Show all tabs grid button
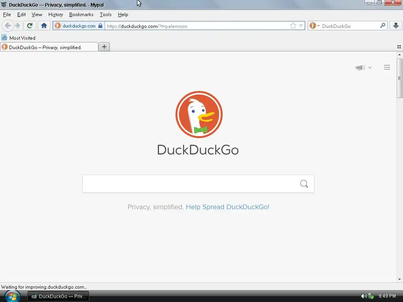This screenshot has height=302, width=403. point(399,47)
